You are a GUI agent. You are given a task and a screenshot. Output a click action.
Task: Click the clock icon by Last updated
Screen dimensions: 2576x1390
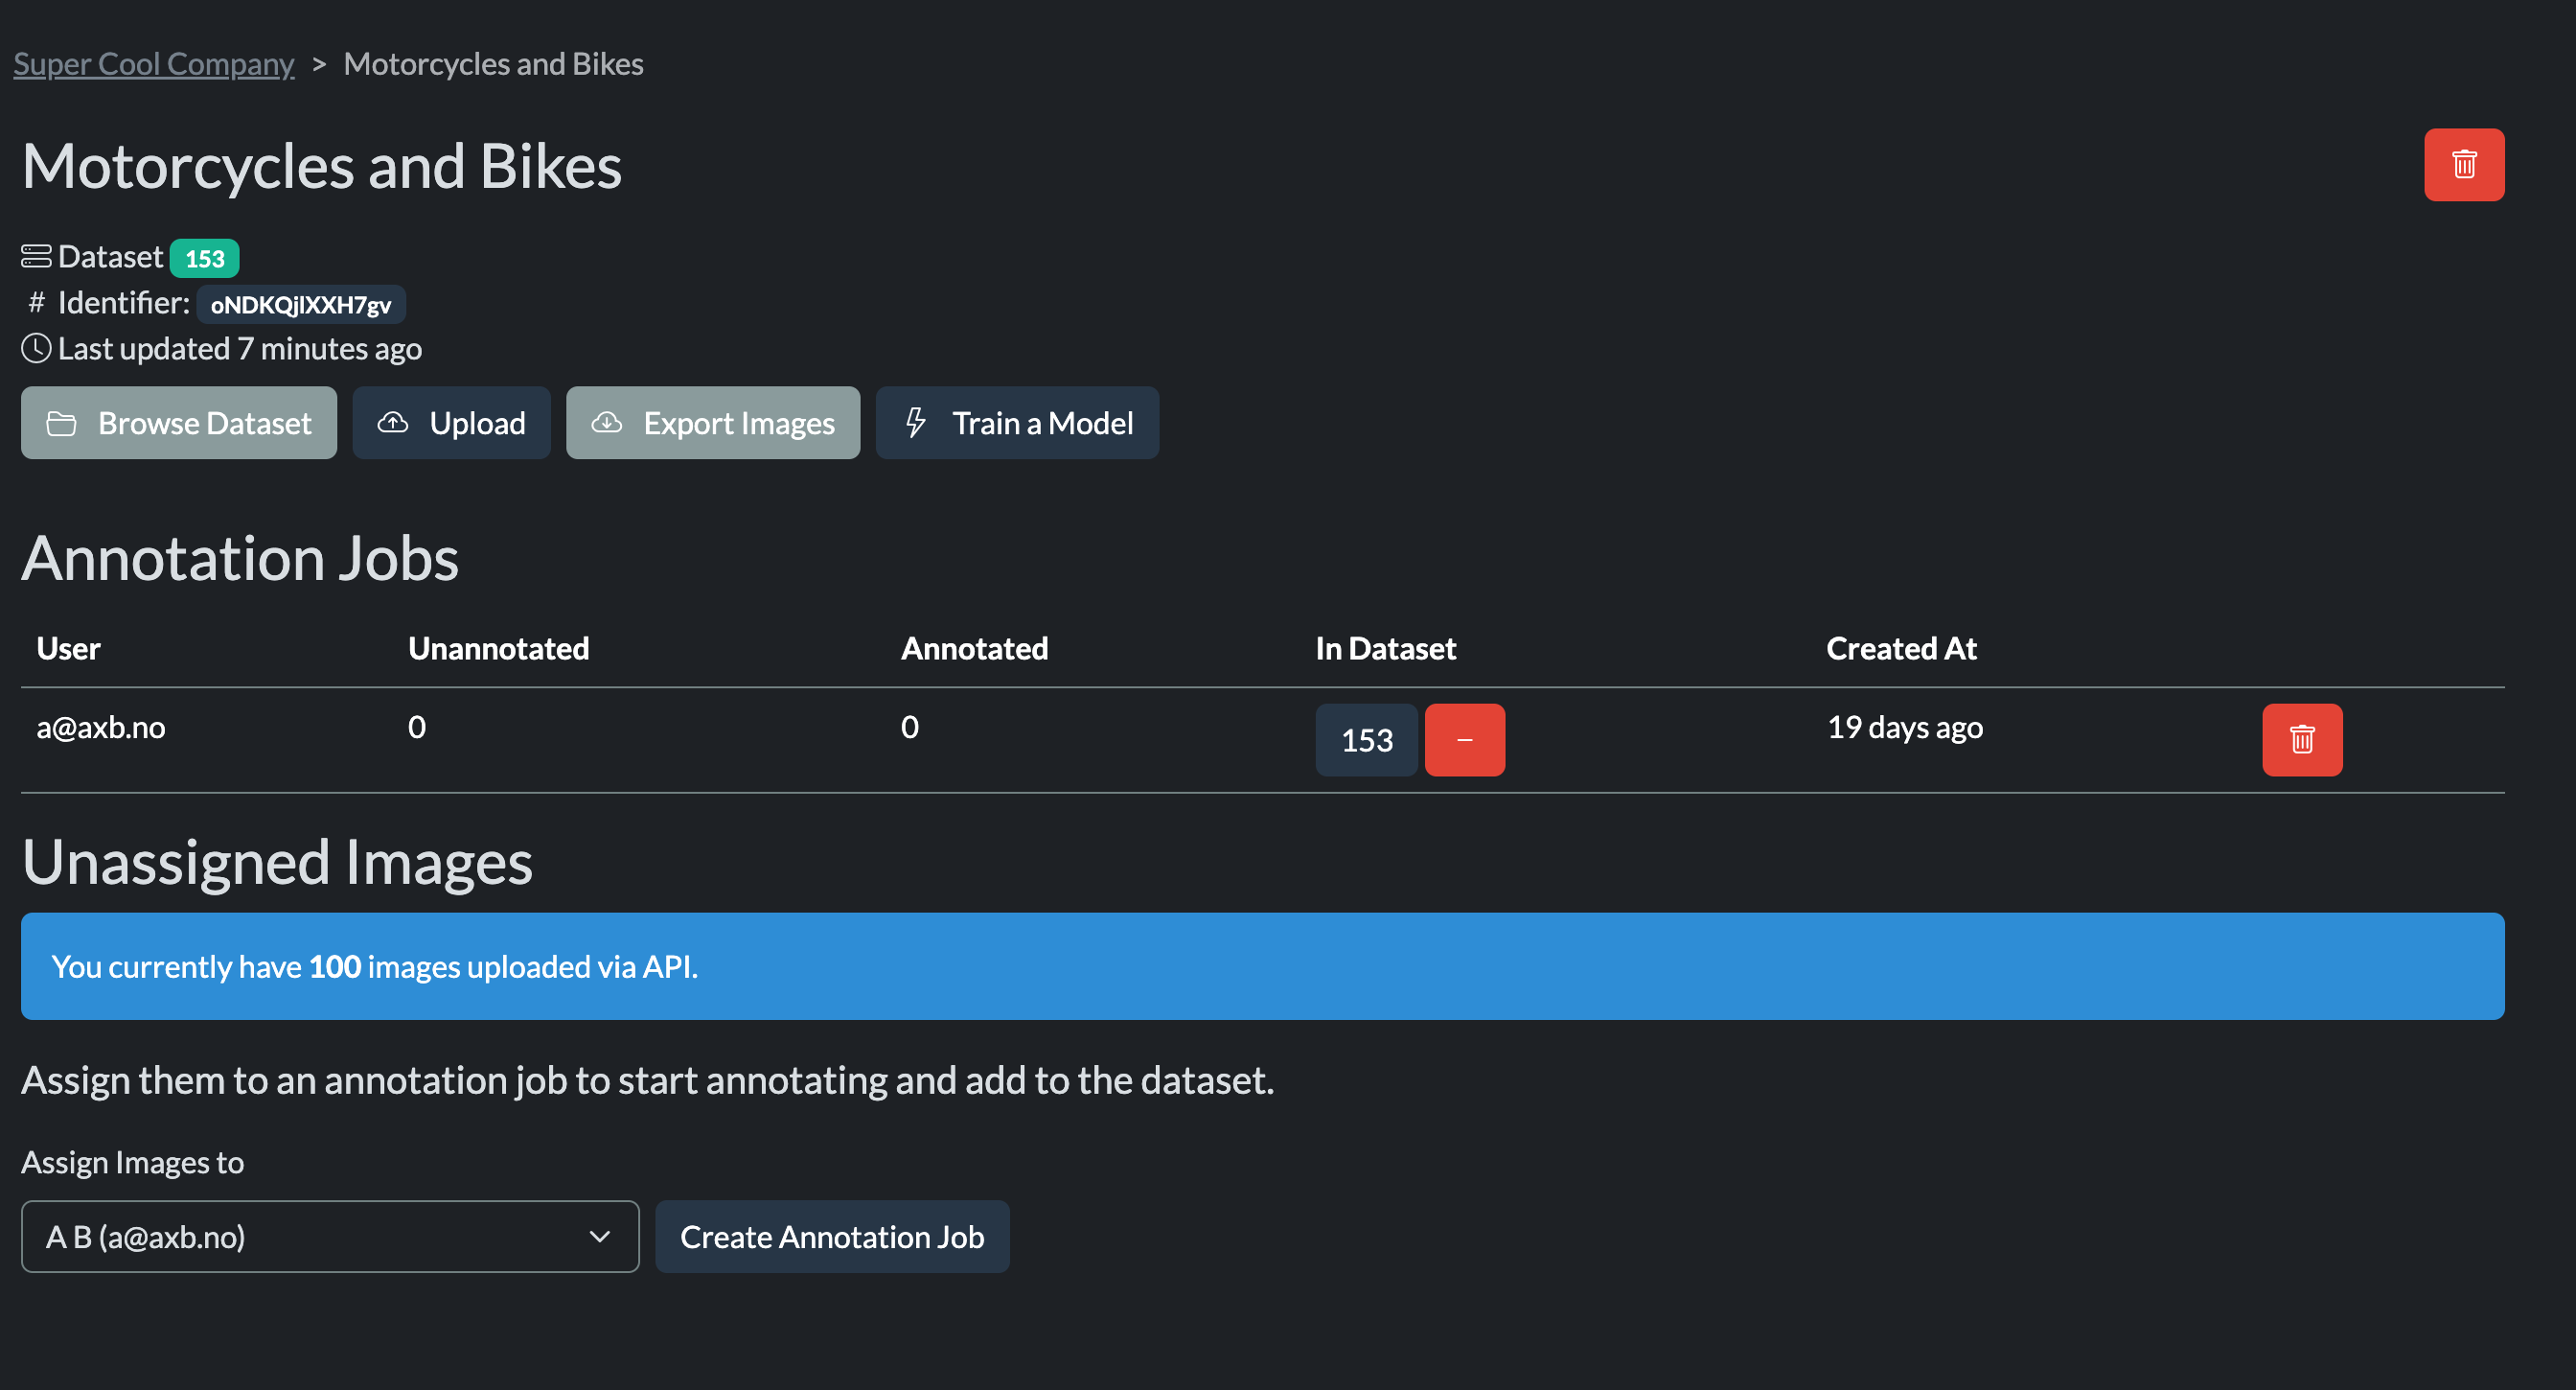point(36,349)
